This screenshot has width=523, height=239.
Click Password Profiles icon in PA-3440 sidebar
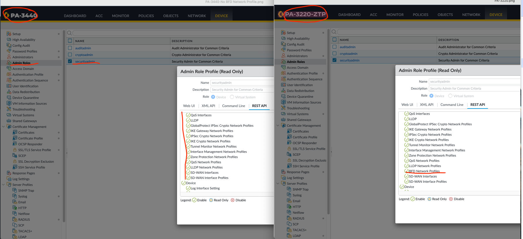pos(9,51)
